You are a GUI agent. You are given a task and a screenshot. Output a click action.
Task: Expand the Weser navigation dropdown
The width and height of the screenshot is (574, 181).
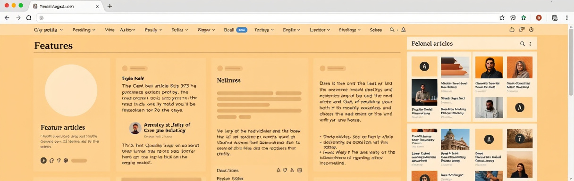click(x=206, y=30)
